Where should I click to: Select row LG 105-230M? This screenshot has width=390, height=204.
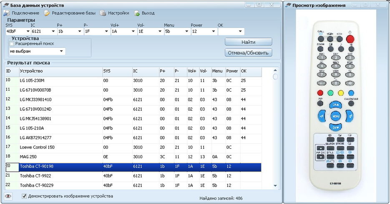(x=133, y=81)
